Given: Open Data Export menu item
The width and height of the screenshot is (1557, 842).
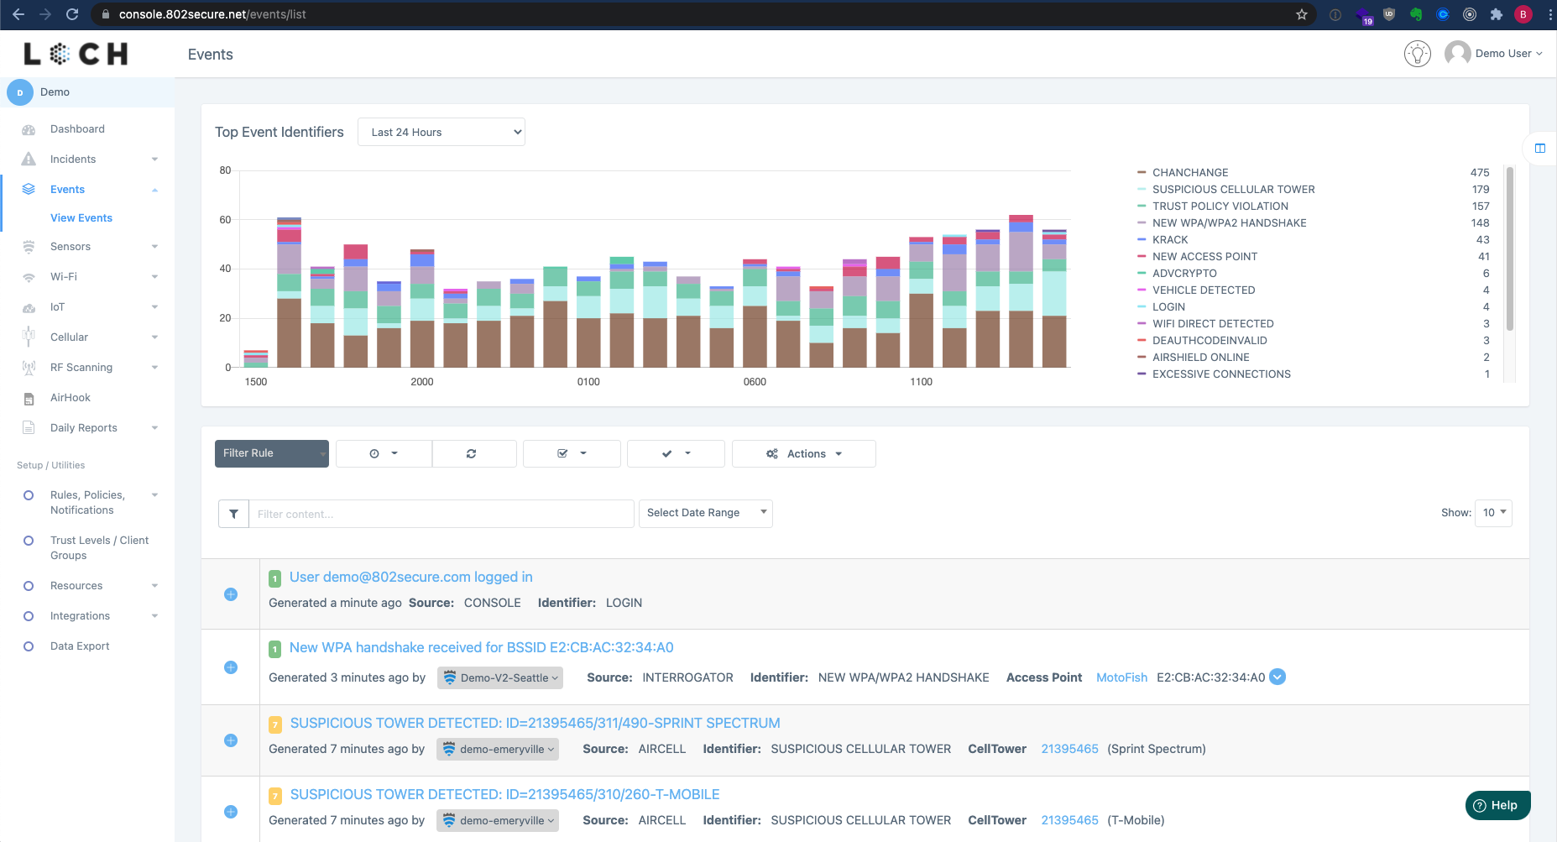Looking at the screenshot, I should tap(80, 646).
